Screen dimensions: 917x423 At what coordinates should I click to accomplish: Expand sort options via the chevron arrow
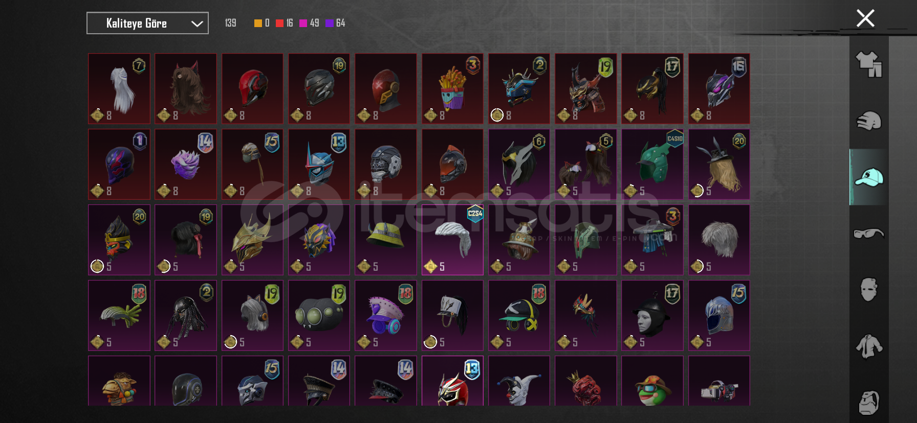197,24
